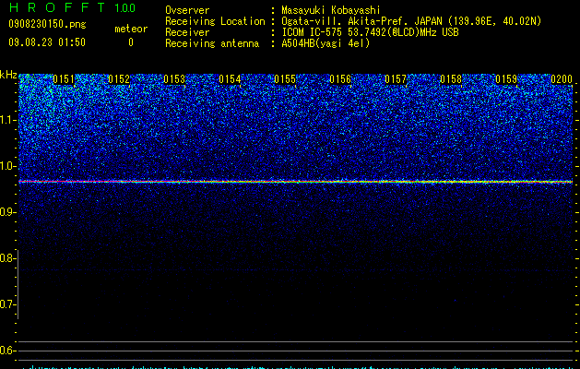This screenshot has height=369, width=580.
Task: Select the observer name Masayuki Kobayashi
Action: pyautogui.click(x=331, y=10)
